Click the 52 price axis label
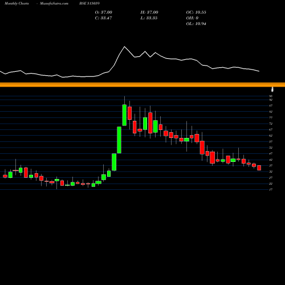285x285 pixels. [x=271, y=148]
